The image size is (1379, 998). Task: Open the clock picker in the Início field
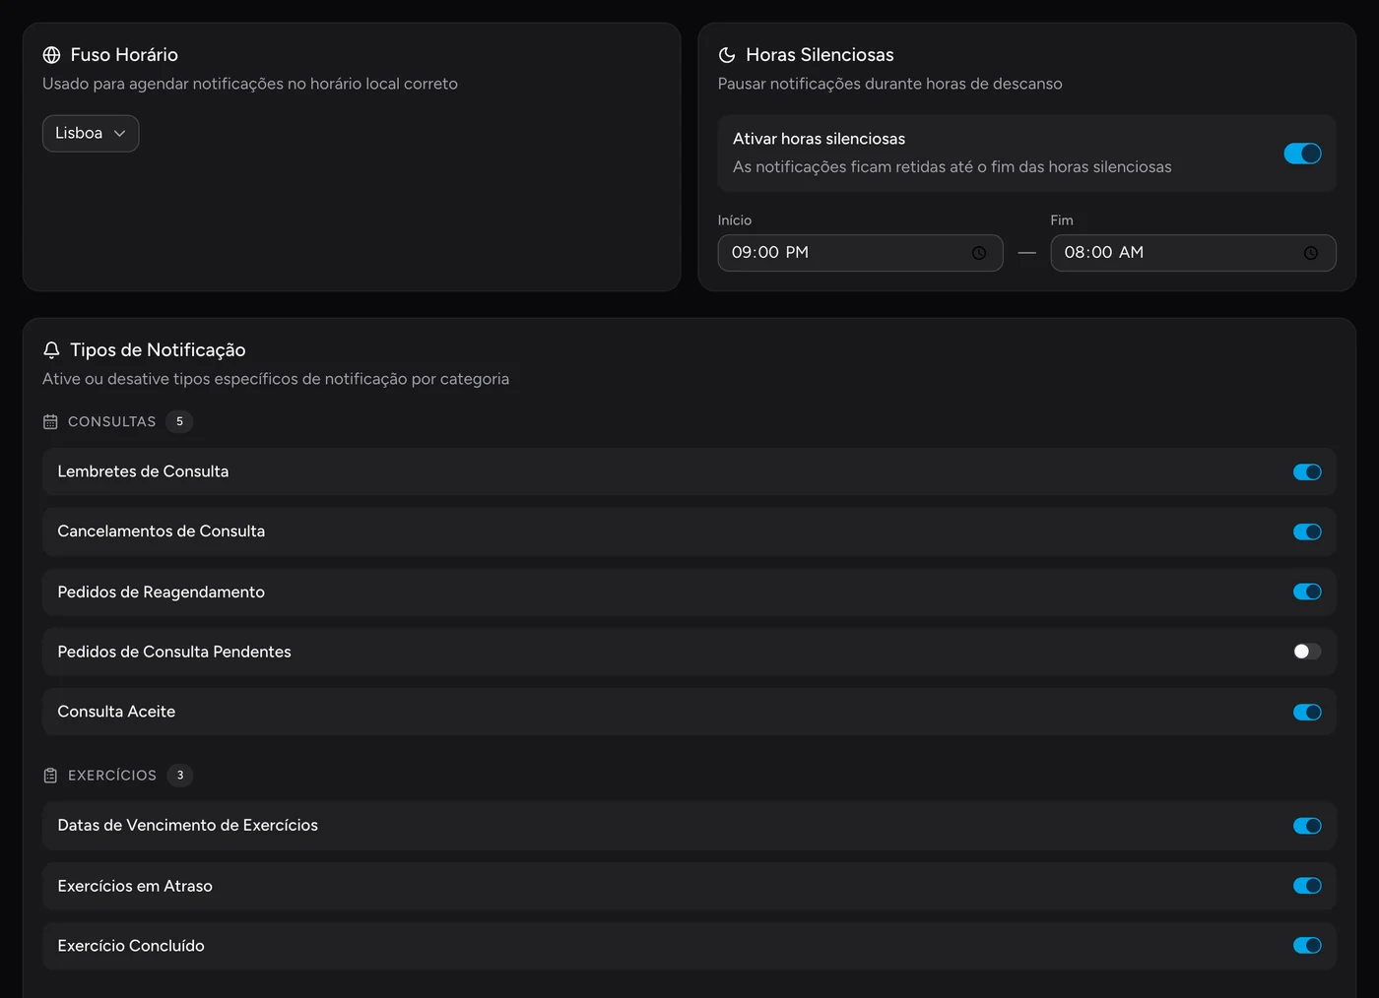[x=979, y=253]
